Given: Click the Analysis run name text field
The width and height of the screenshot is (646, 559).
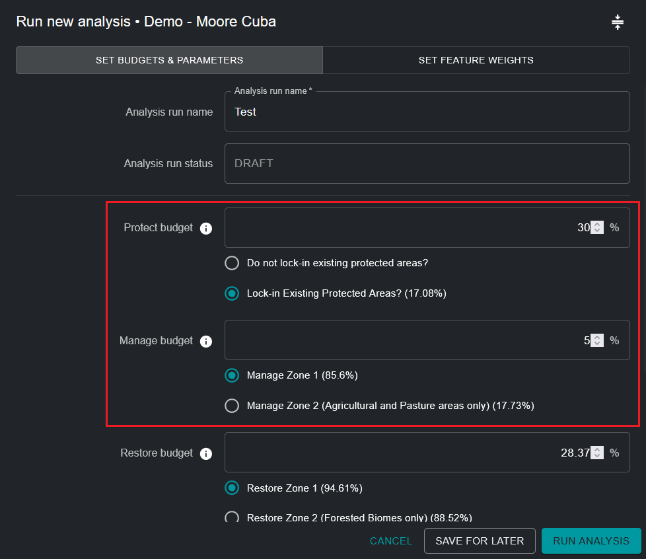Looking at the screenshot, I should coord(427,112).
